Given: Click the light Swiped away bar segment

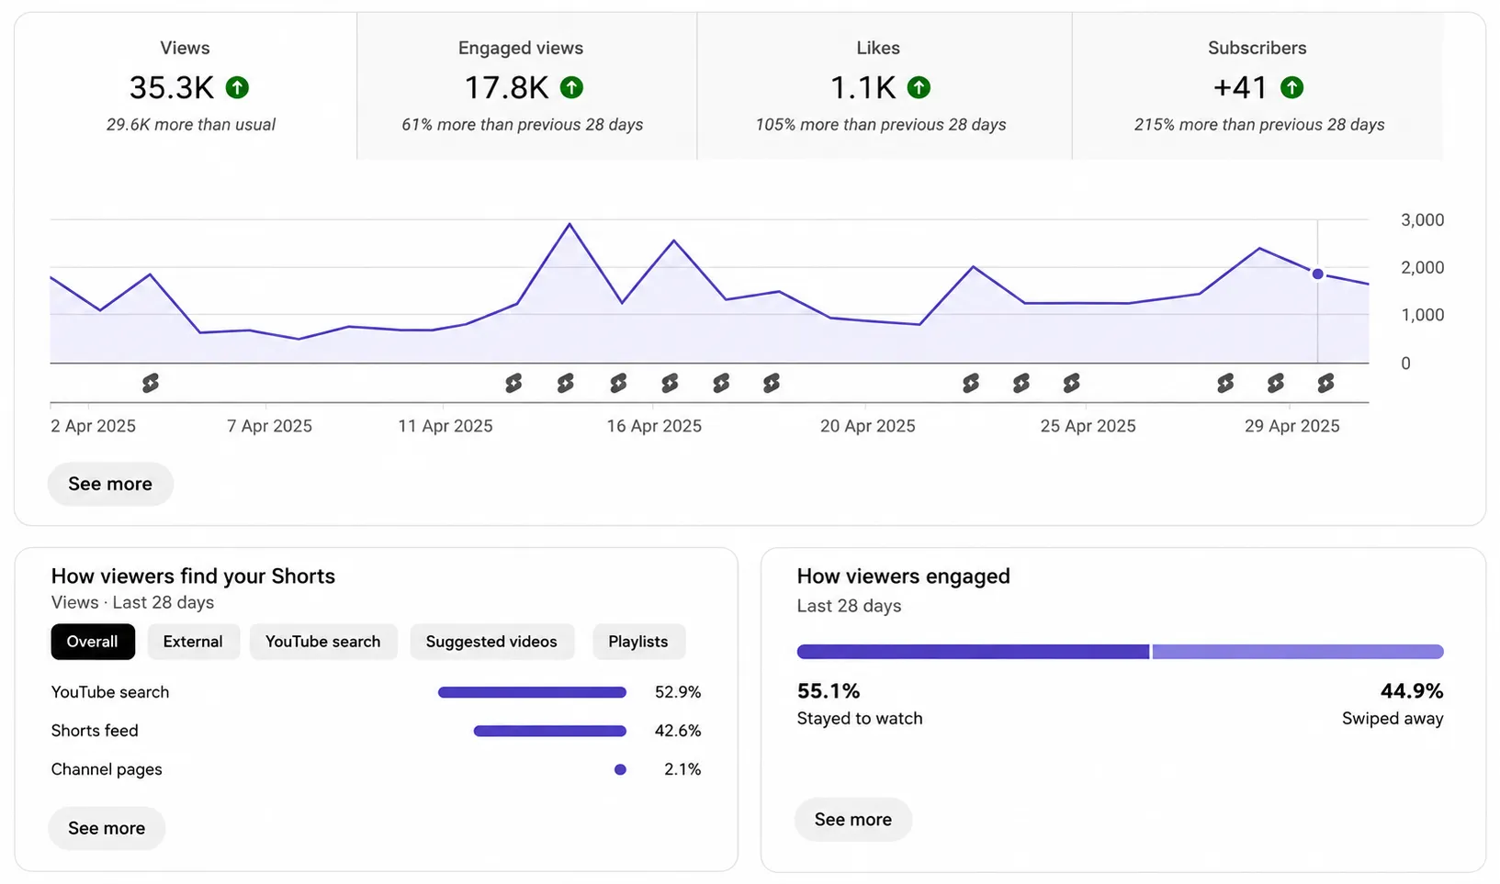Looking at the screenshot, I should [1299, 652].
